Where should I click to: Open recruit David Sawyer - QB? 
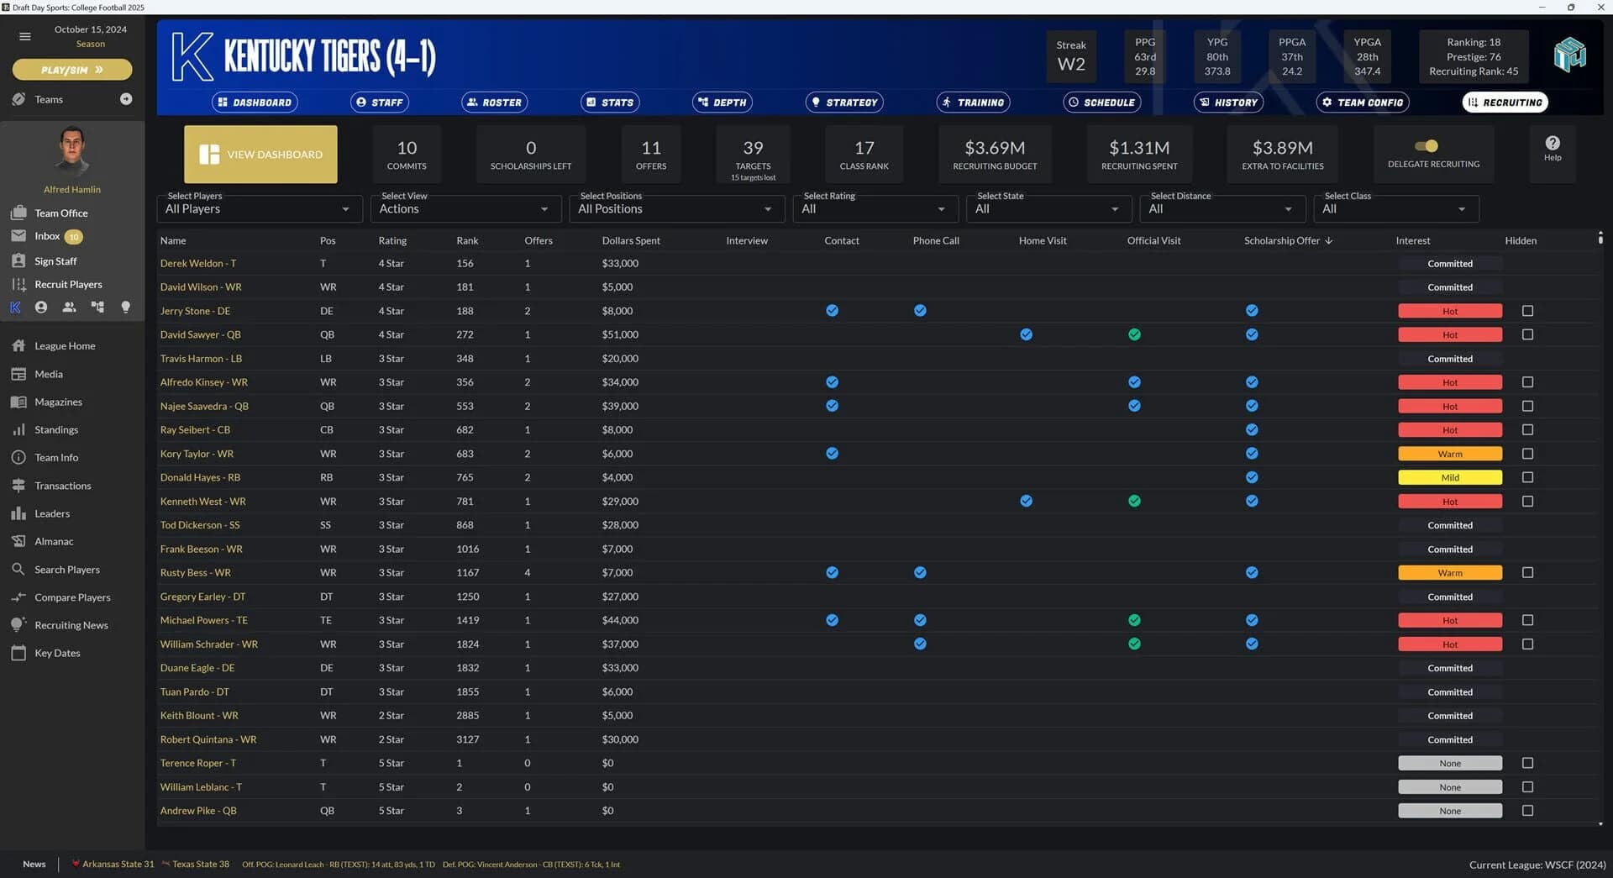(200, 334)
